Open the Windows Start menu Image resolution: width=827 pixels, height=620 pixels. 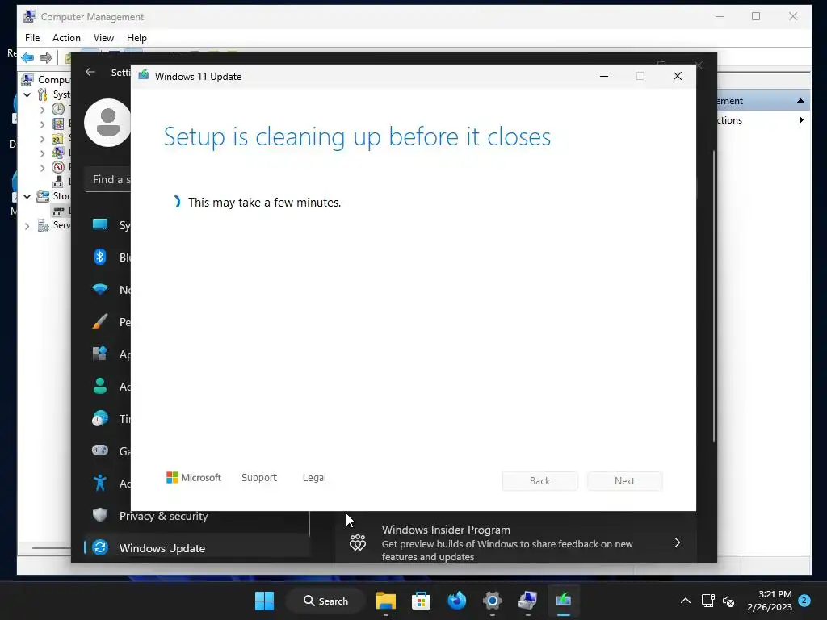click(x=264, y=601)
